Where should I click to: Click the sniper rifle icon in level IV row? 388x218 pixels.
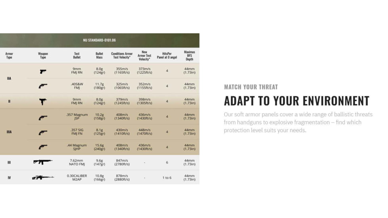coord(43,178)
